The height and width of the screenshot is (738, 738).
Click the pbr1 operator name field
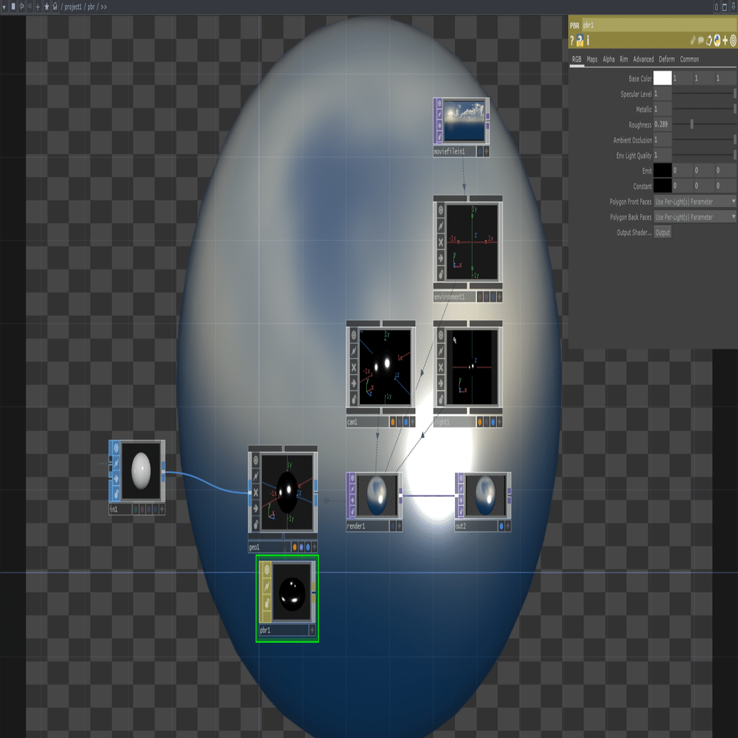click(x=659, y=25)
